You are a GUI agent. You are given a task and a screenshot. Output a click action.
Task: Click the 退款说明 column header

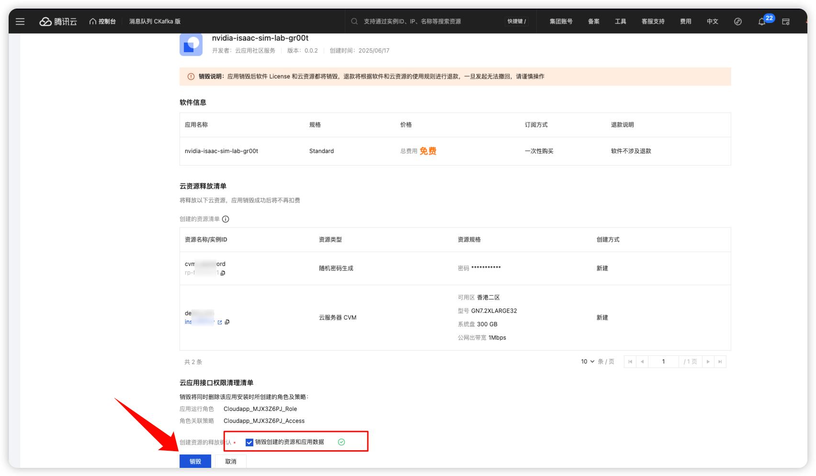[623, 125]
